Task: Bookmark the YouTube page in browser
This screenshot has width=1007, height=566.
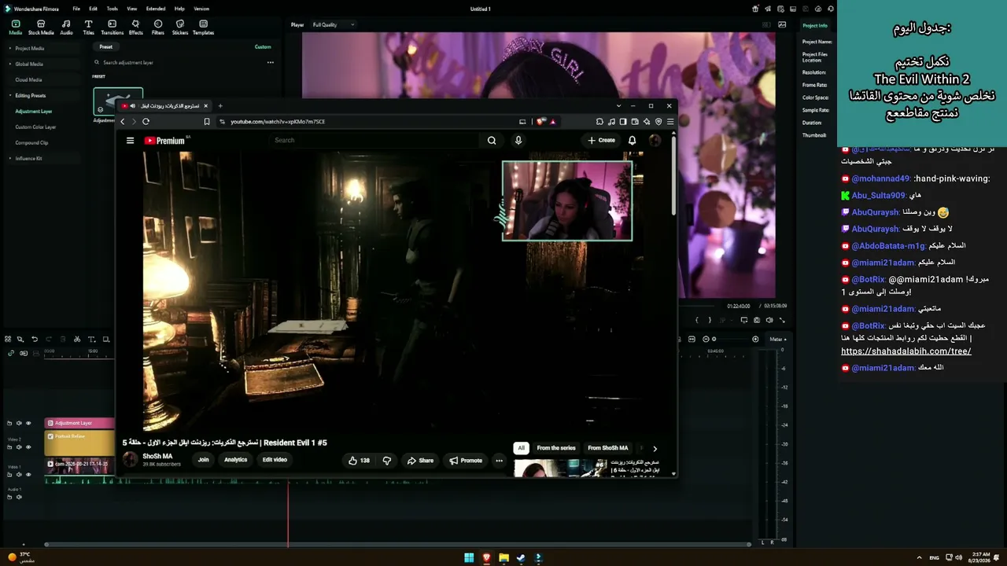Action: (207, 122)
